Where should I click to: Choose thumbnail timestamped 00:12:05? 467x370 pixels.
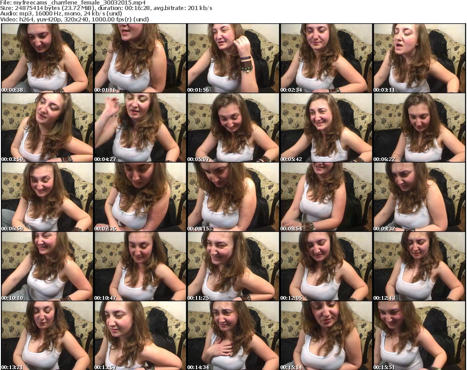tap(326, 266)
